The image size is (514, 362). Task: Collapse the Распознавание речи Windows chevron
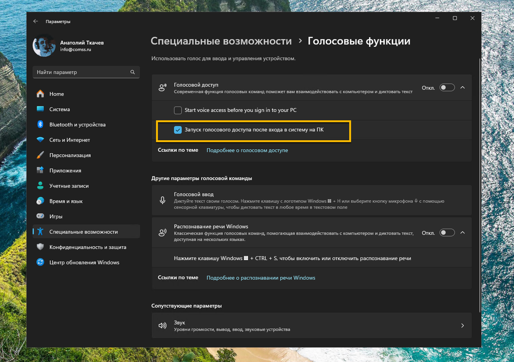463,233
